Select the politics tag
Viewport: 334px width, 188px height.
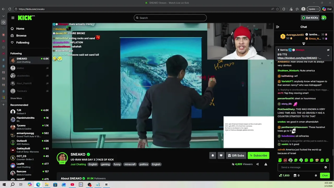[x=144, y=164]
